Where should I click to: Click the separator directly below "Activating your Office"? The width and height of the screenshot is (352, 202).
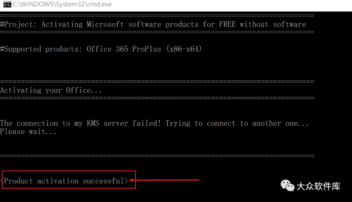[157, 98]
